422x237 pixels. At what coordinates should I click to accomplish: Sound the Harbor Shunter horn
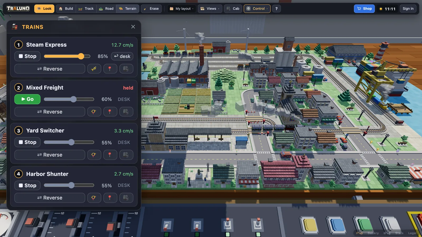click(x=94, y=198)
